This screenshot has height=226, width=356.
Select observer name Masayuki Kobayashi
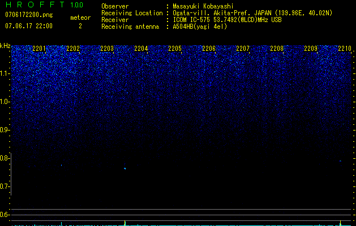(x=203, y=6)
